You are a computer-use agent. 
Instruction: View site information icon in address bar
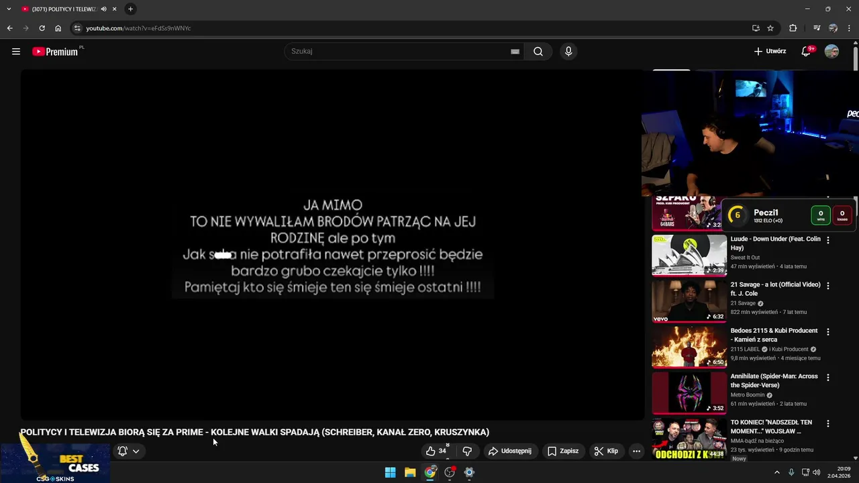(x=77, y=28)
